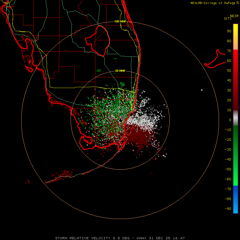Select the -30 knot scale value
The height and width of the screenshot is (240, 240).
tap(228, 150)
